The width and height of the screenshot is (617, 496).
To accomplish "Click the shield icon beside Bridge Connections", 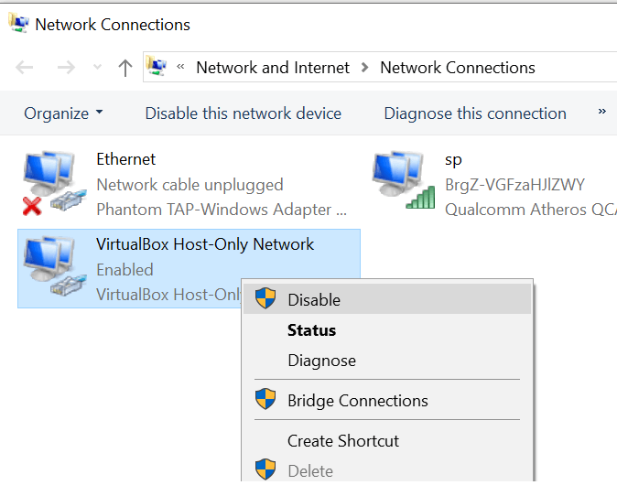I will coord(265,400).
